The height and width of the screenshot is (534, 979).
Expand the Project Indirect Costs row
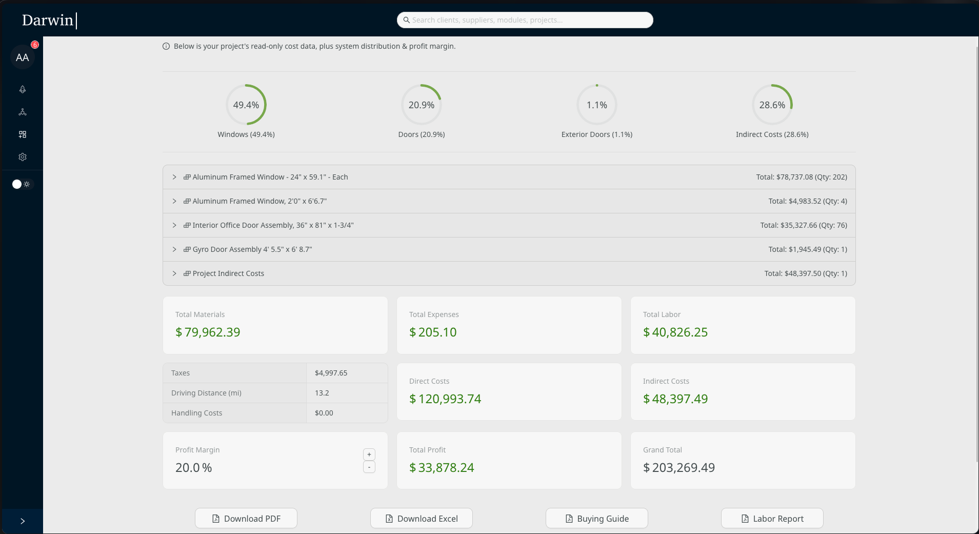click(174, 273)
